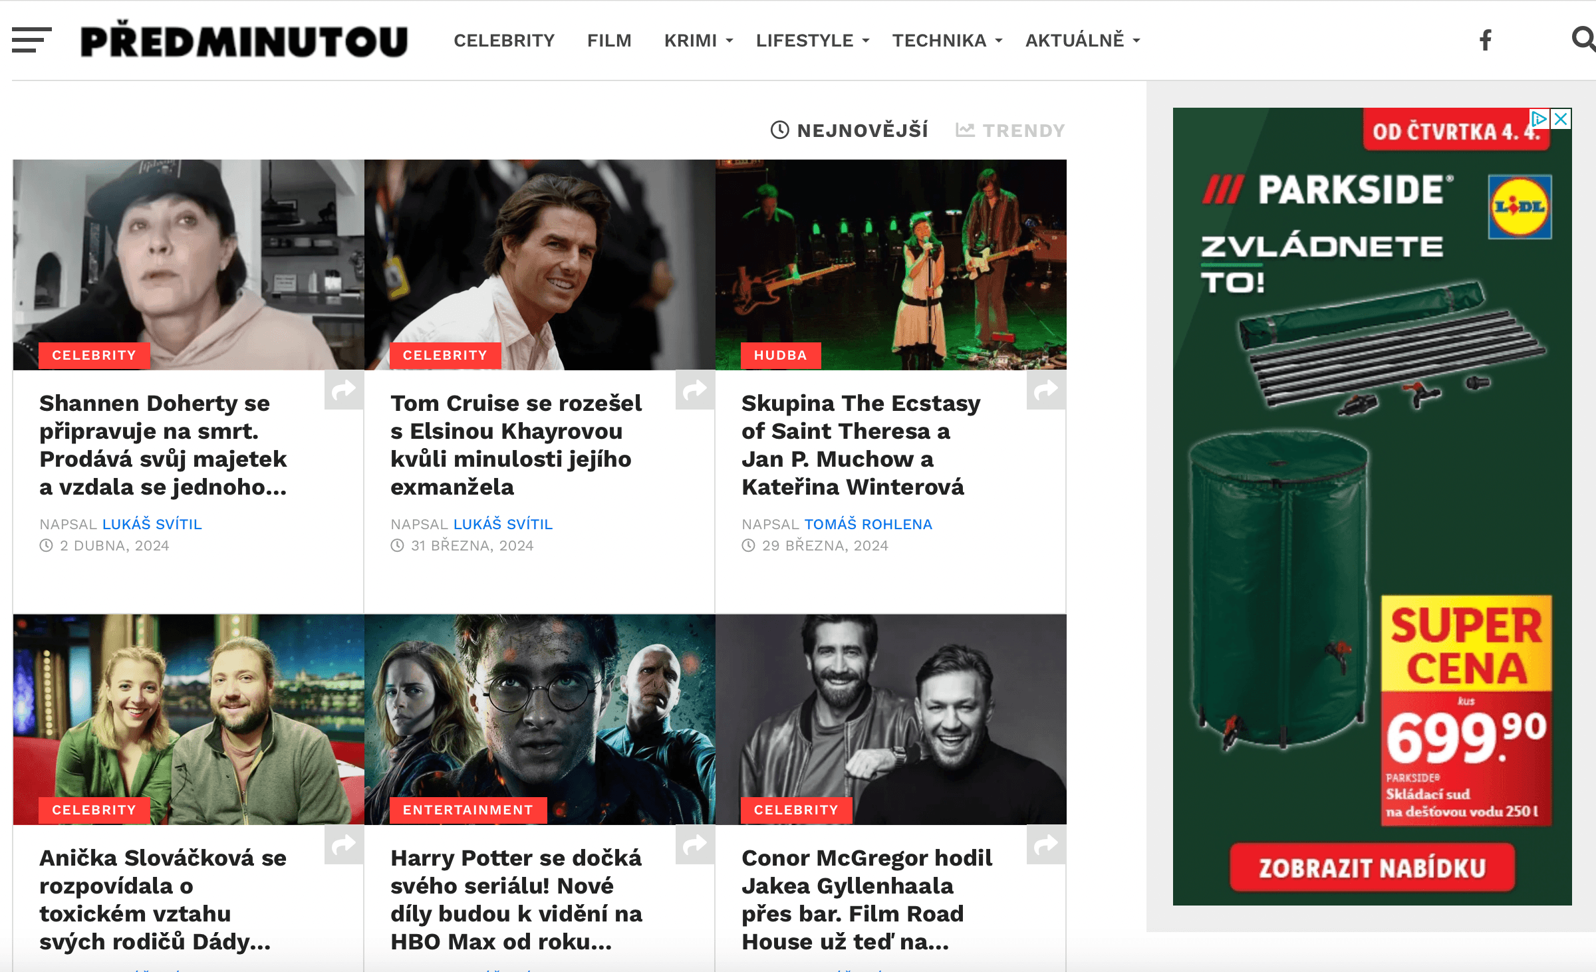Share the Tom Cruise article
The image size is (1596, 972).
pos(695,390)
